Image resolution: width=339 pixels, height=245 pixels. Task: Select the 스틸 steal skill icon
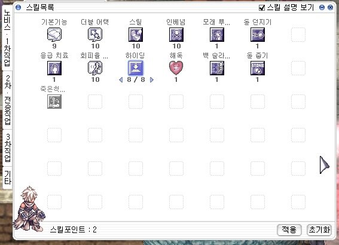[136, 35]
